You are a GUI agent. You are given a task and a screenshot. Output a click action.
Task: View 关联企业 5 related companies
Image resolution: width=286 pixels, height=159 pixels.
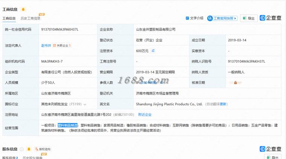tap(62, 45)
